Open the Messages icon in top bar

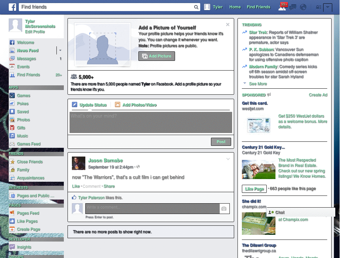[293, 7]
